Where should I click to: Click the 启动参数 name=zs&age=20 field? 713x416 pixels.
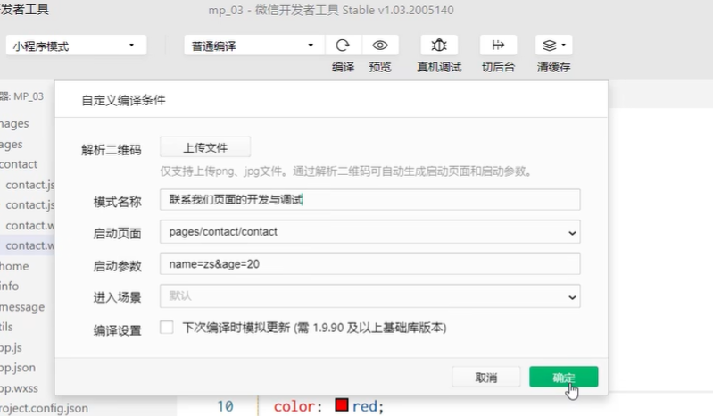[x=369, y=263]
